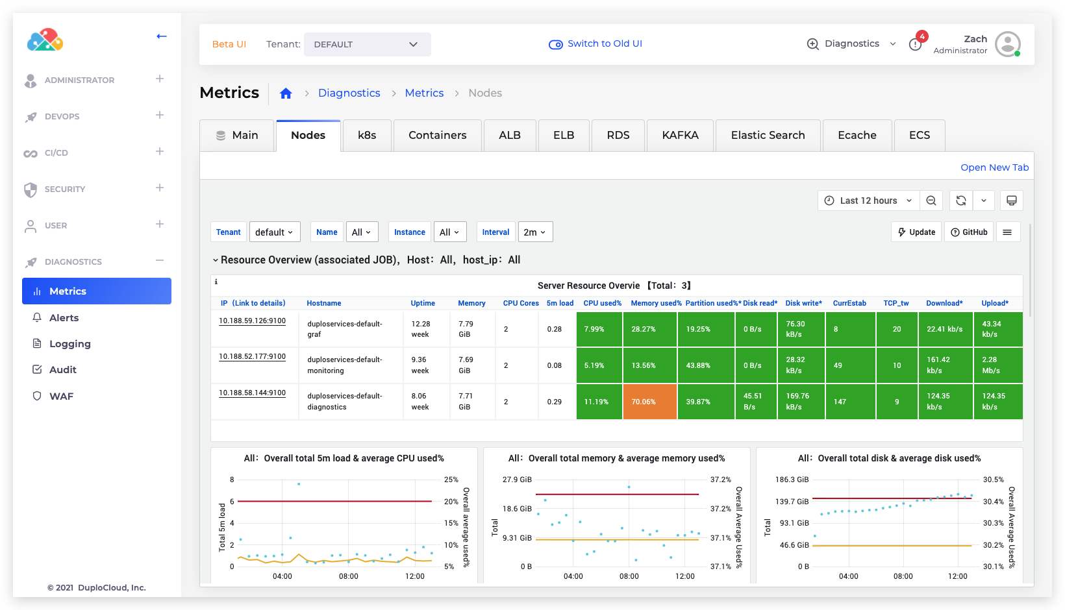
Task: Open the Last 12 hours time picker
Action: coord(868,201)
